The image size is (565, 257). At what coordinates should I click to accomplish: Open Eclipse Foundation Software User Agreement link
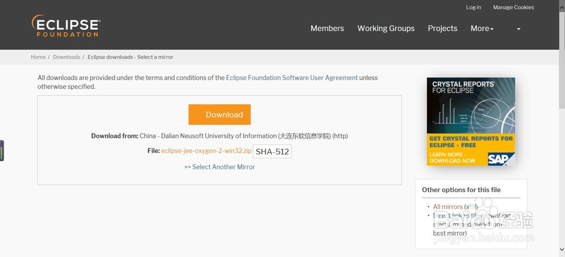tap(292, 78)
